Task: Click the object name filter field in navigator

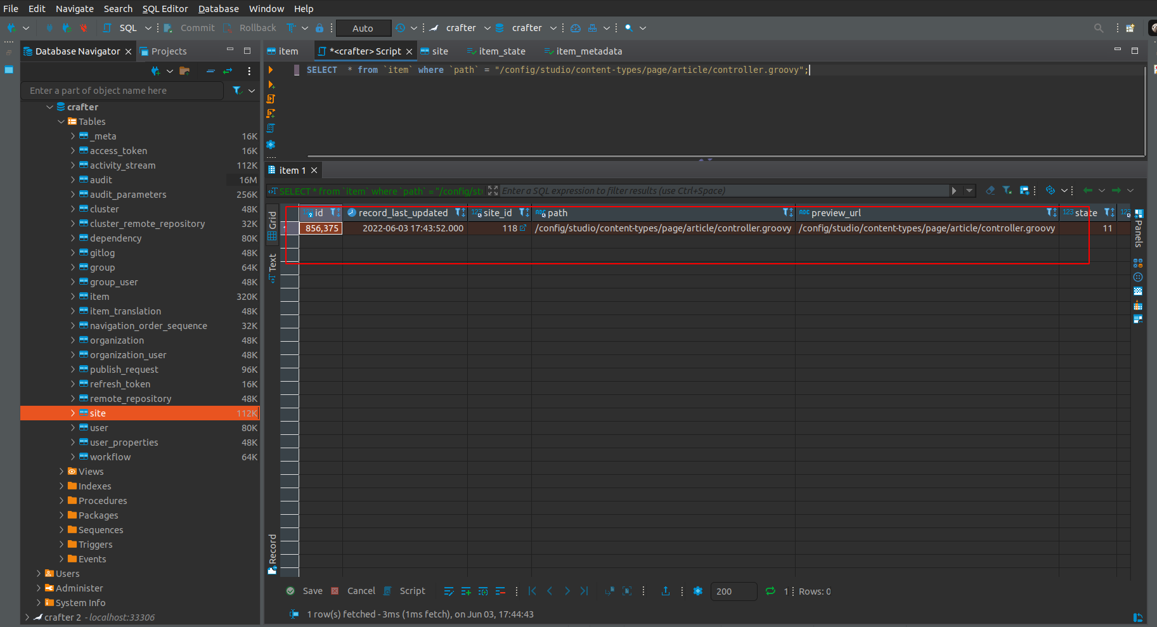Action: point(121,90)
